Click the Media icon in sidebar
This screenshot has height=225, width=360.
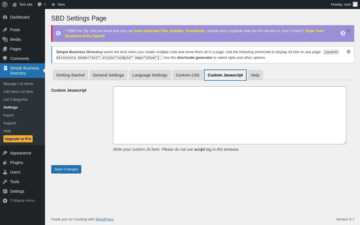[5, 39]
